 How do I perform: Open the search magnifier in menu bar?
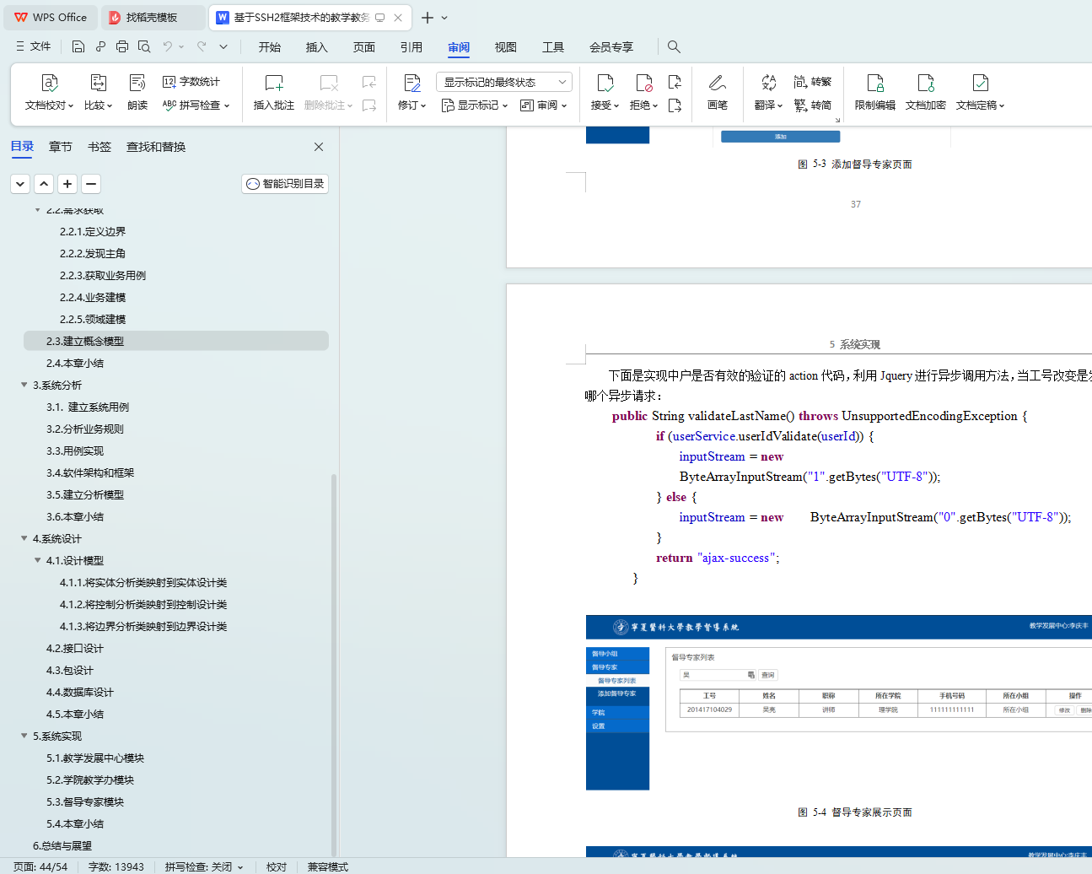click(674, 46)
